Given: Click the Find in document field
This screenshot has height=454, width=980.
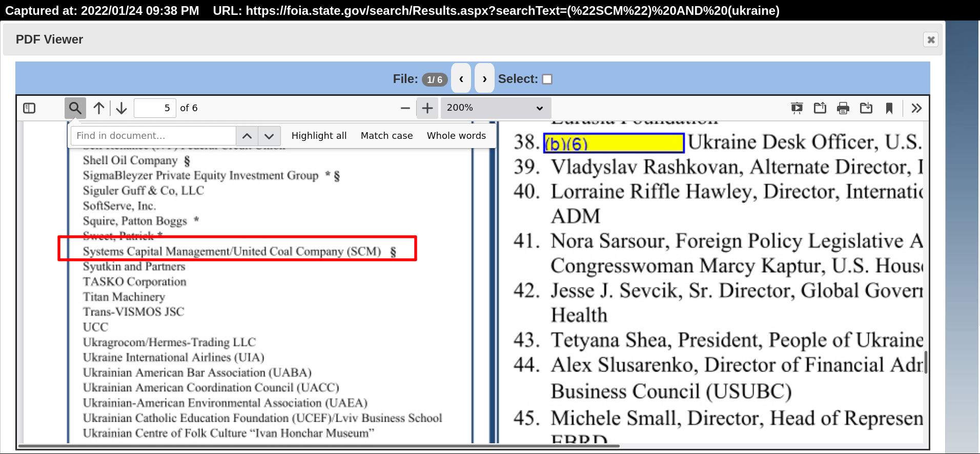Looking at the screenshot, I should coord(153,136).
